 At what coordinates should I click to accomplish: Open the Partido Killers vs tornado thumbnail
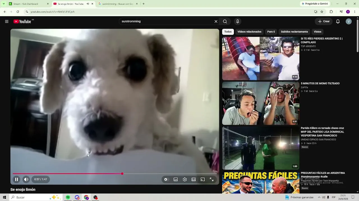(x=261, y=148)
